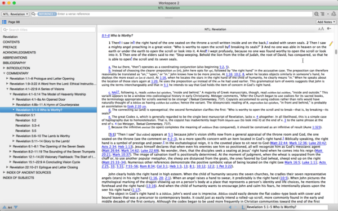
Task: Focus the Search titles field
Action: click(x=48, y=30)
